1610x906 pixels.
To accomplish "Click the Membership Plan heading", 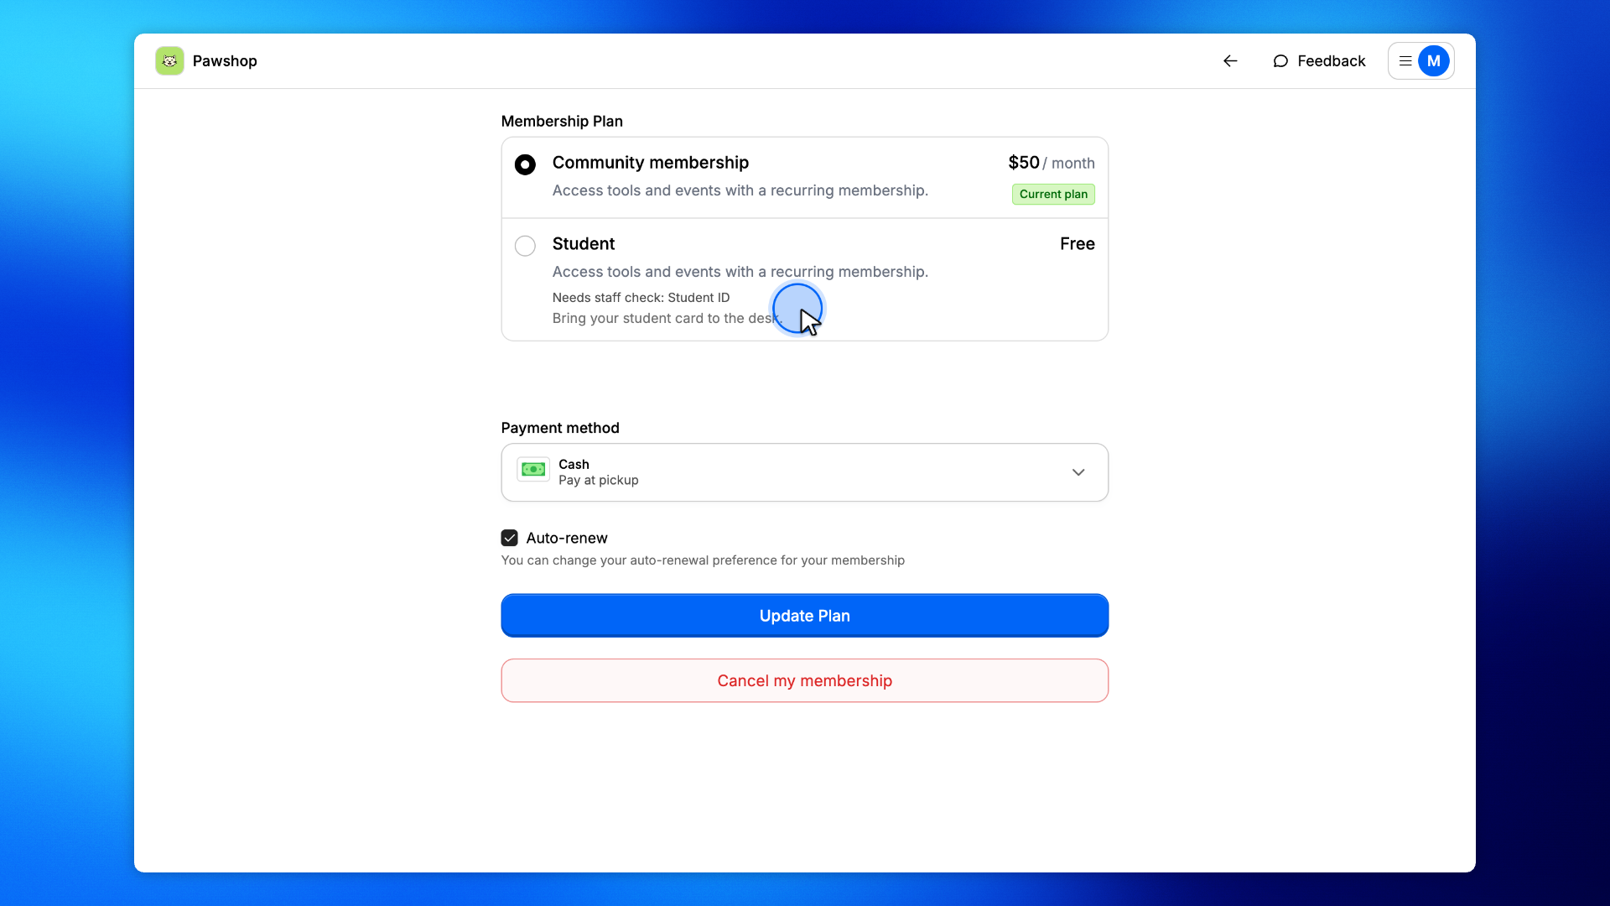I will point(562,122).
